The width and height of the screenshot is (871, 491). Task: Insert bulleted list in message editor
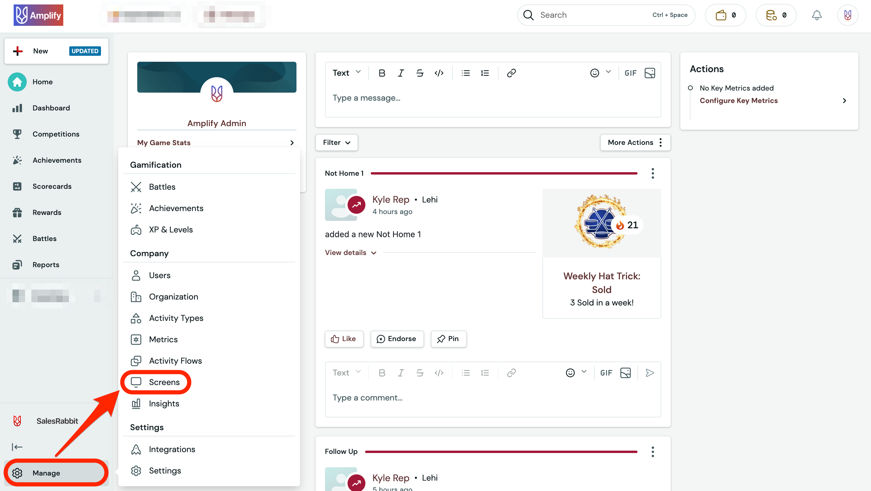[x=465, y=73]
